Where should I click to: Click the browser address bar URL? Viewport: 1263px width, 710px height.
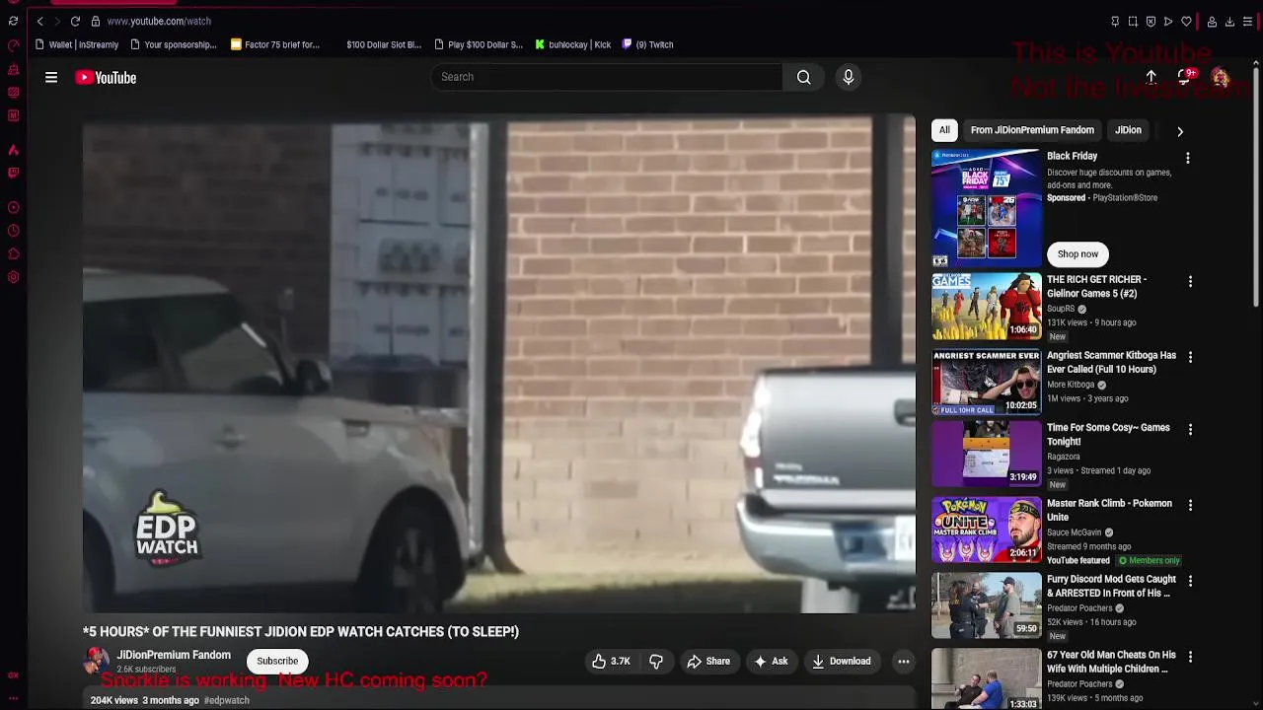point(159,21)
